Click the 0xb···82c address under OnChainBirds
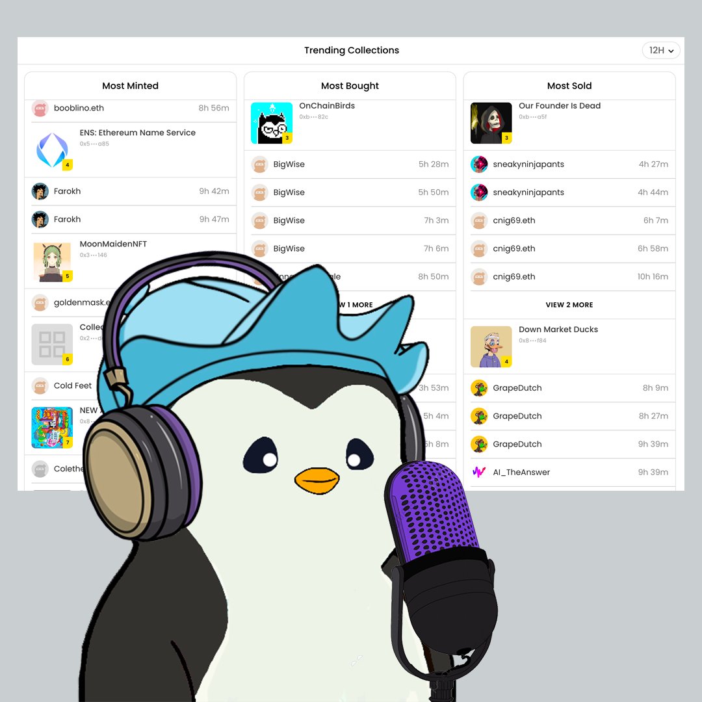 [x=313, y=117]
